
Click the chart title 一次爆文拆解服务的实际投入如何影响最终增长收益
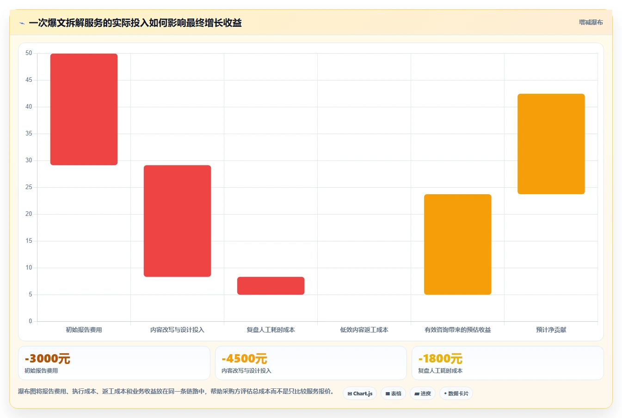click(135, 23)
